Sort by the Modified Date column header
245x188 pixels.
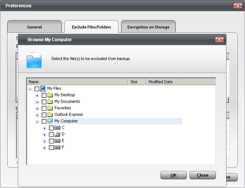point(164,82)
